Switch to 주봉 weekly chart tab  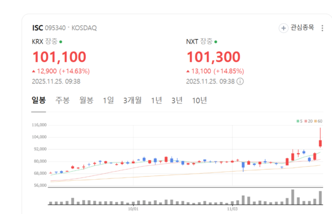click(x=63, y=100)
